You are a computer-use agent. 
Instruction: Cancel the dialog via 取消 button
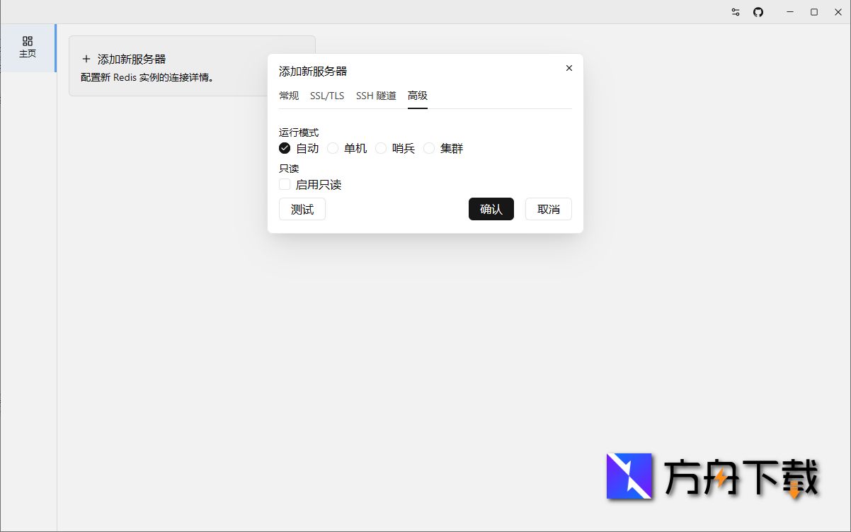548,209
